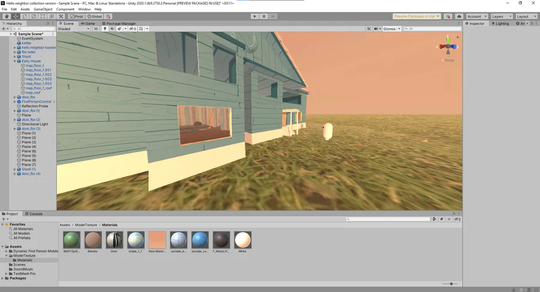The image size is (540, 292).
Task: Select the Rect transform tool
Action: pyautogui.click(x=43, y=16)
